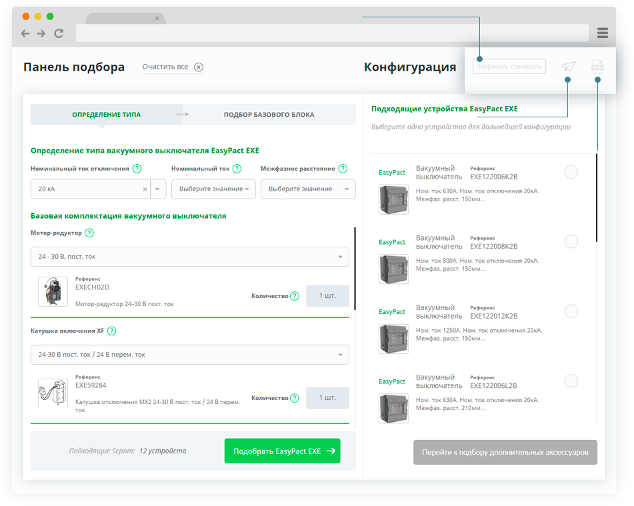Open help for Номинальный ток отключения
The image size is (634, 506).
(x=137, y=169)
